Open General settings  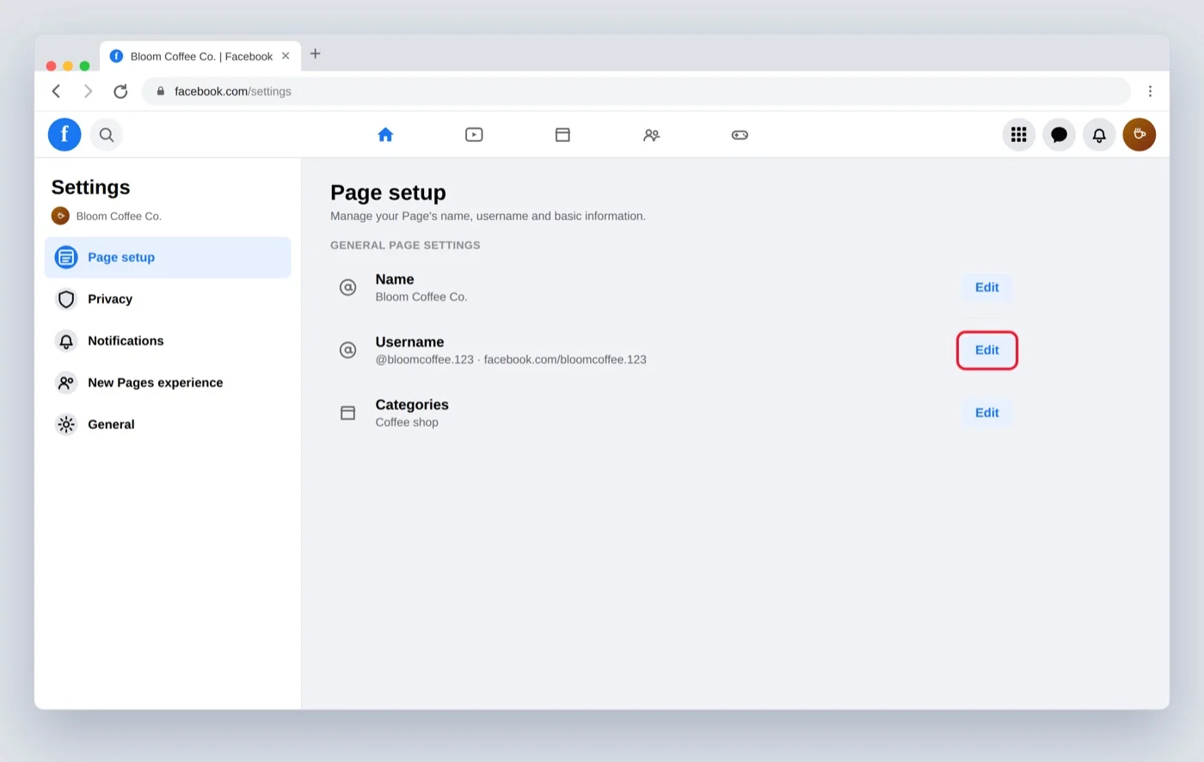click(168, 424)
